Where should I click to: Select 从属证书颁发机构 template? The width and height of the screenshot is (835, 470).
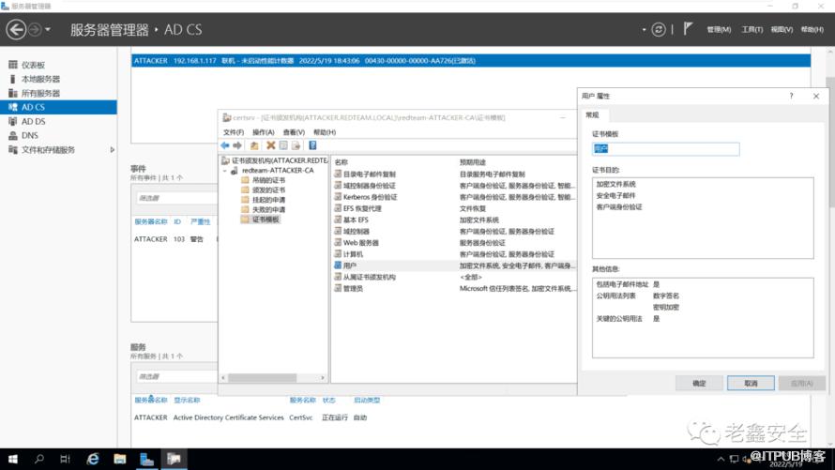pos(369,278)
